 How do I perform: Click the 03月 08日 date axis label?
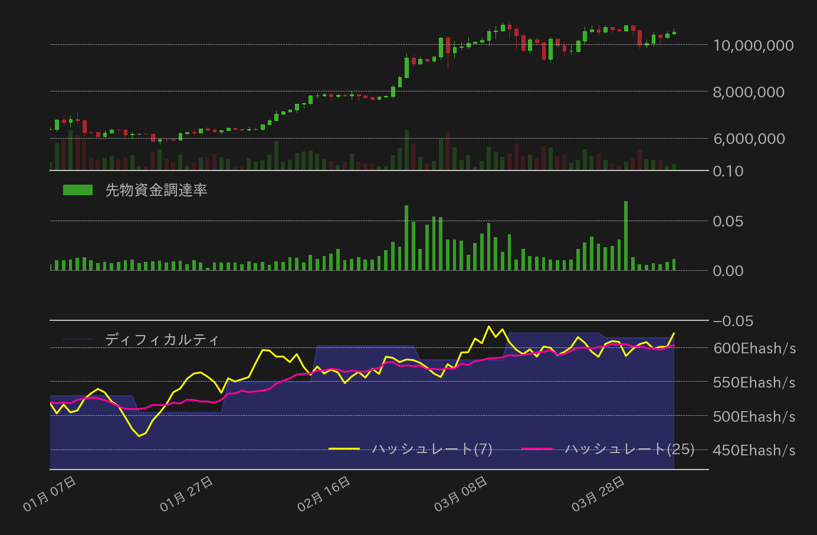pos(461,494)
